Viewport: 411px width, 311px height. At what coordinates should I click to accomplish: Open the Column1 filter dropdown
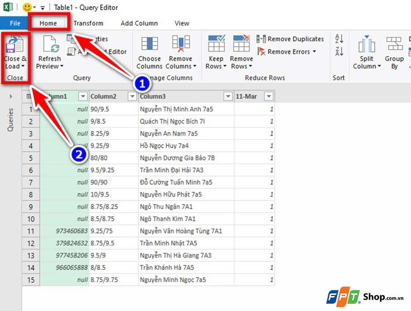tap(83, 96)
